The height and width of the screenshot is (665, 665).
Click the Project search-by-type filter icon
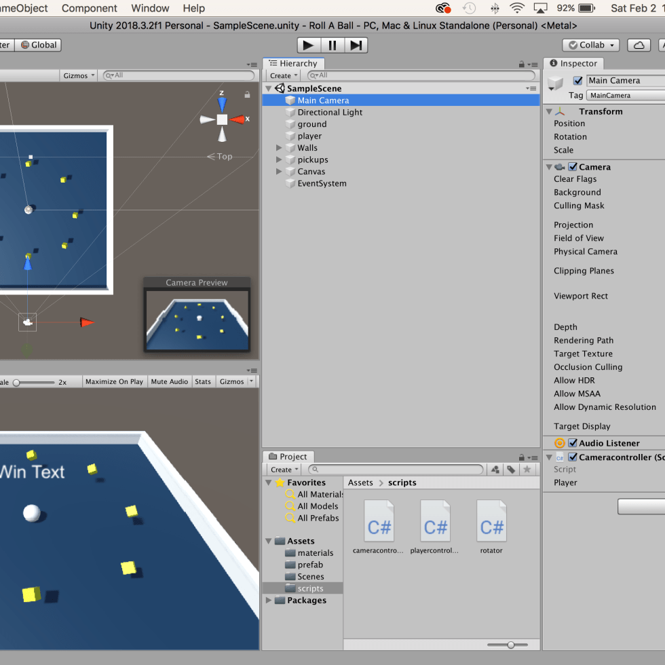(495, 470)
